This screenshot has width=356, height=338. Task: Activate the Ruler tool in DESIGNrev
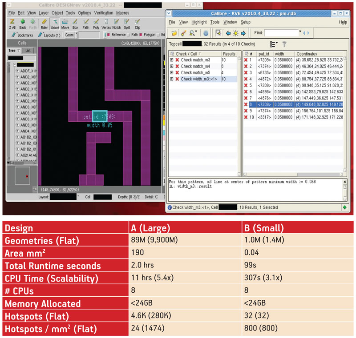[x=44, y=24]
